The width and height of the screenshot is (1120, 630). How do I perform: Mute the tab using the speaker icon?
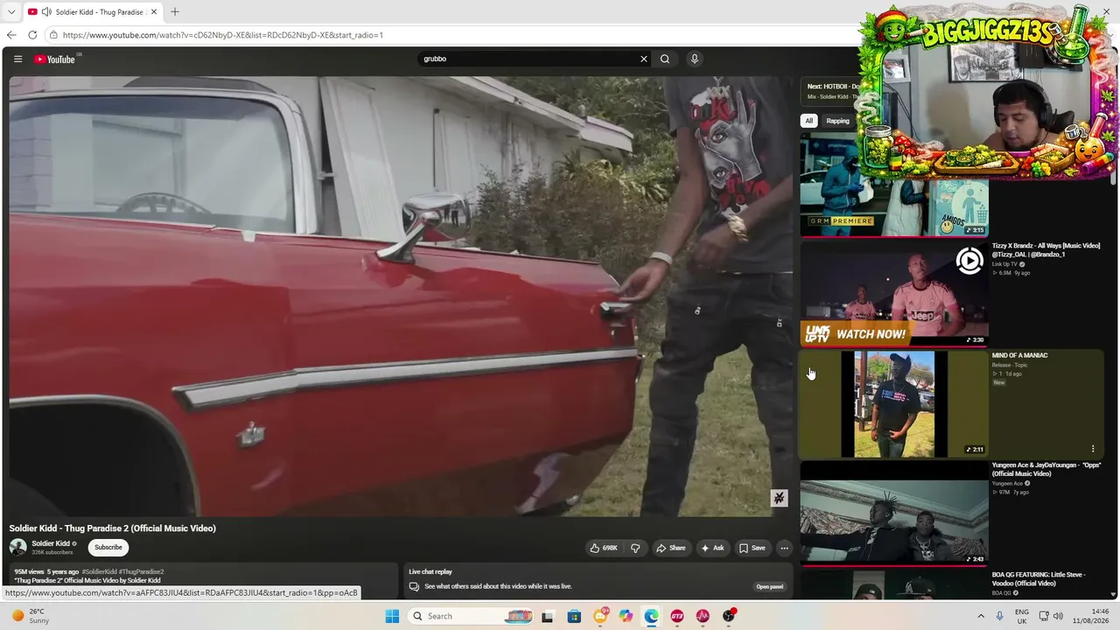45,12
